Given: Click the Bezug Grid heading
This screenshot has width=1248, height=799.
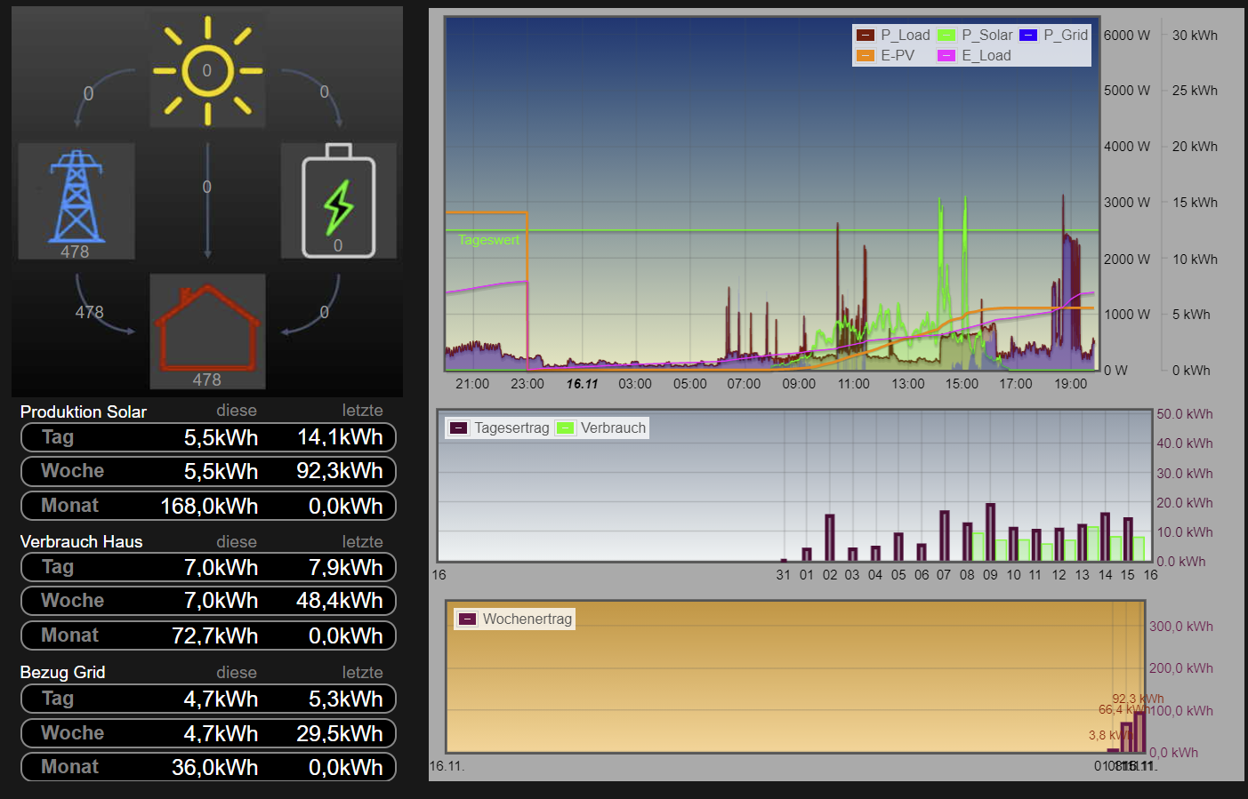Looking at the screenshot, I should point(62,672).
